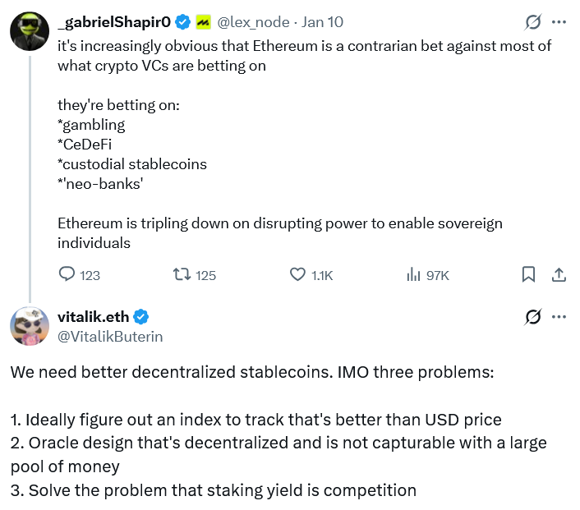Open more options menu on gabrielShapir0's tweet
Screen dimensions: 580x510
pyautogui.click(x=559, y=21)
